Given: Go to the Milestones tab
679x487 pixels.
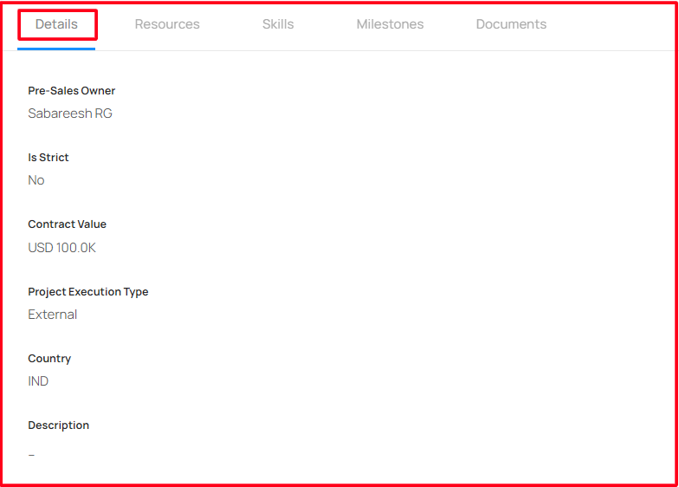Looking at the screenshot, I should tap(390, 24).
